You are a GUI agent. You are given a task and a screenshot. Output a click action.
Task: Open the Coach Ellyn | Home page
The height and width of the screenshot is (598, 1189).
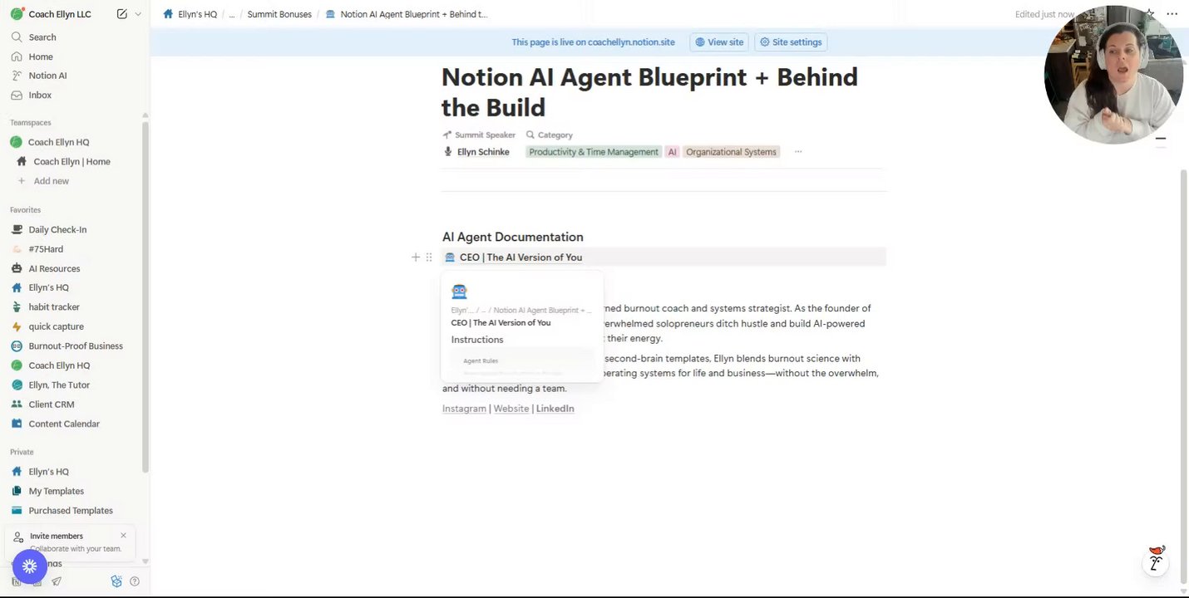pyautogui.click(x=72, y=162)
